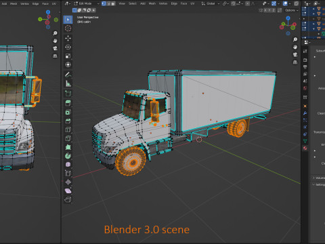The image size is (325, 244).
Task: Select the Annotate pencil tool
Action: pyautogui.click(x=68, y=75)
